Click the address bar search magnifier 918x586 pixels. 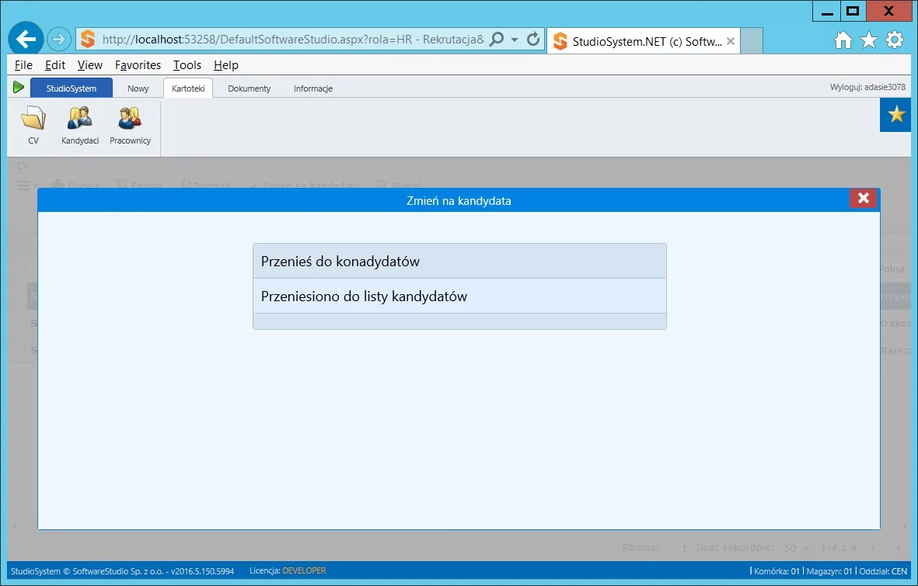(x=497, y=39)
